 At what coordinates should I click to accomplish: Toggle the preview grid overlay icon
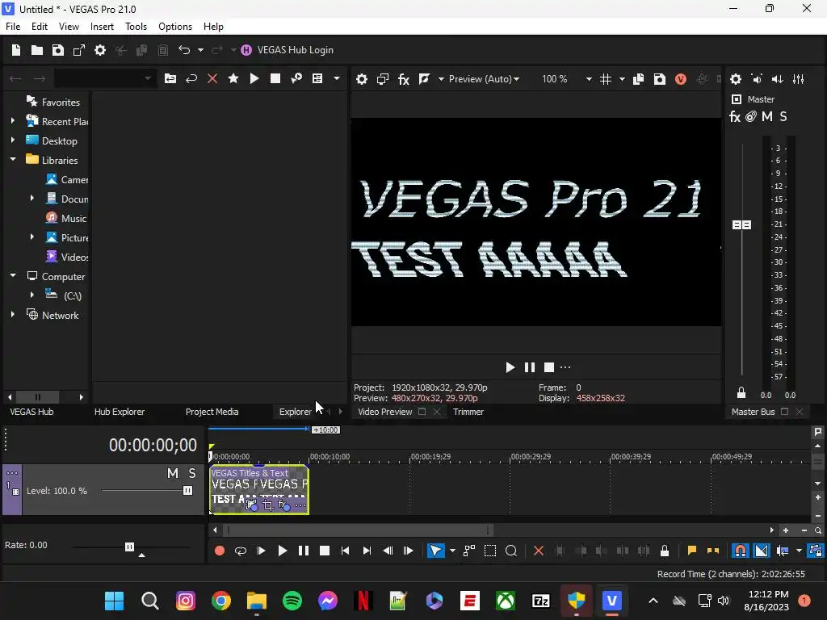tap(606, 79)
